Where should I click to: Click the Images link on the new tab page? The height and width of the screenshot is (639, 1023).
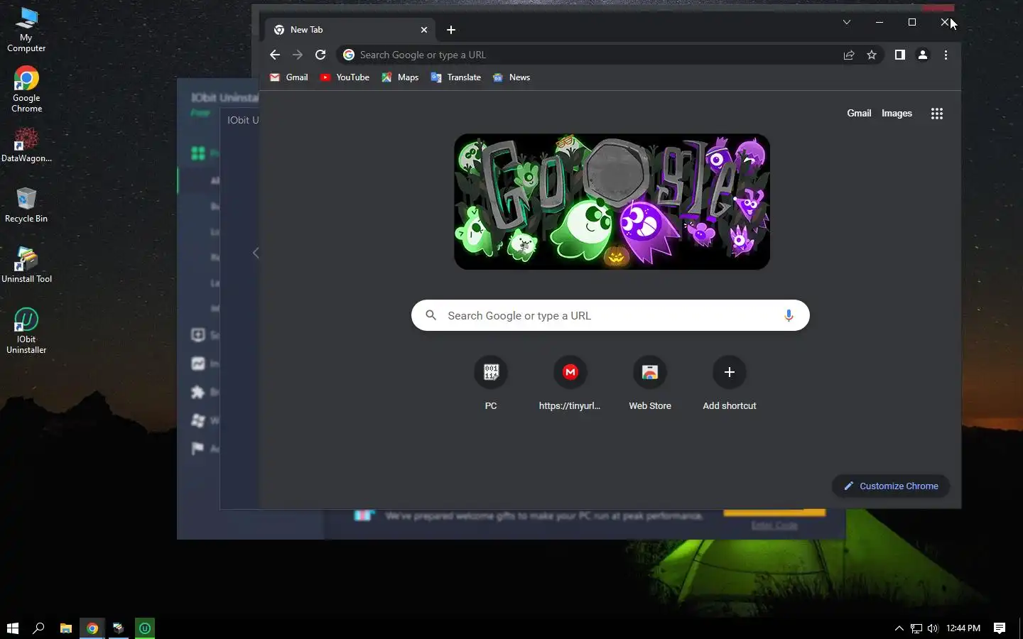pos(897,114)
